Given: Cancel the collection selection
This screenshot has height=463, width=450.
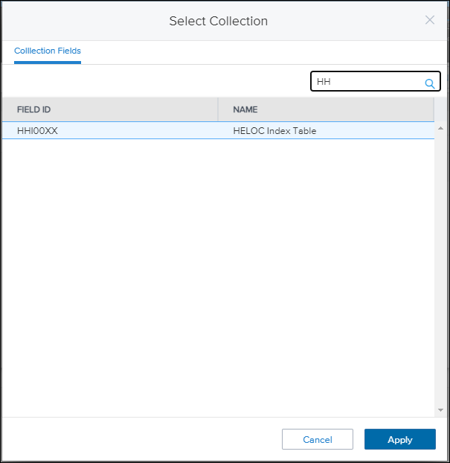Looking at the screenshot, I should click(x=318, y=439).
